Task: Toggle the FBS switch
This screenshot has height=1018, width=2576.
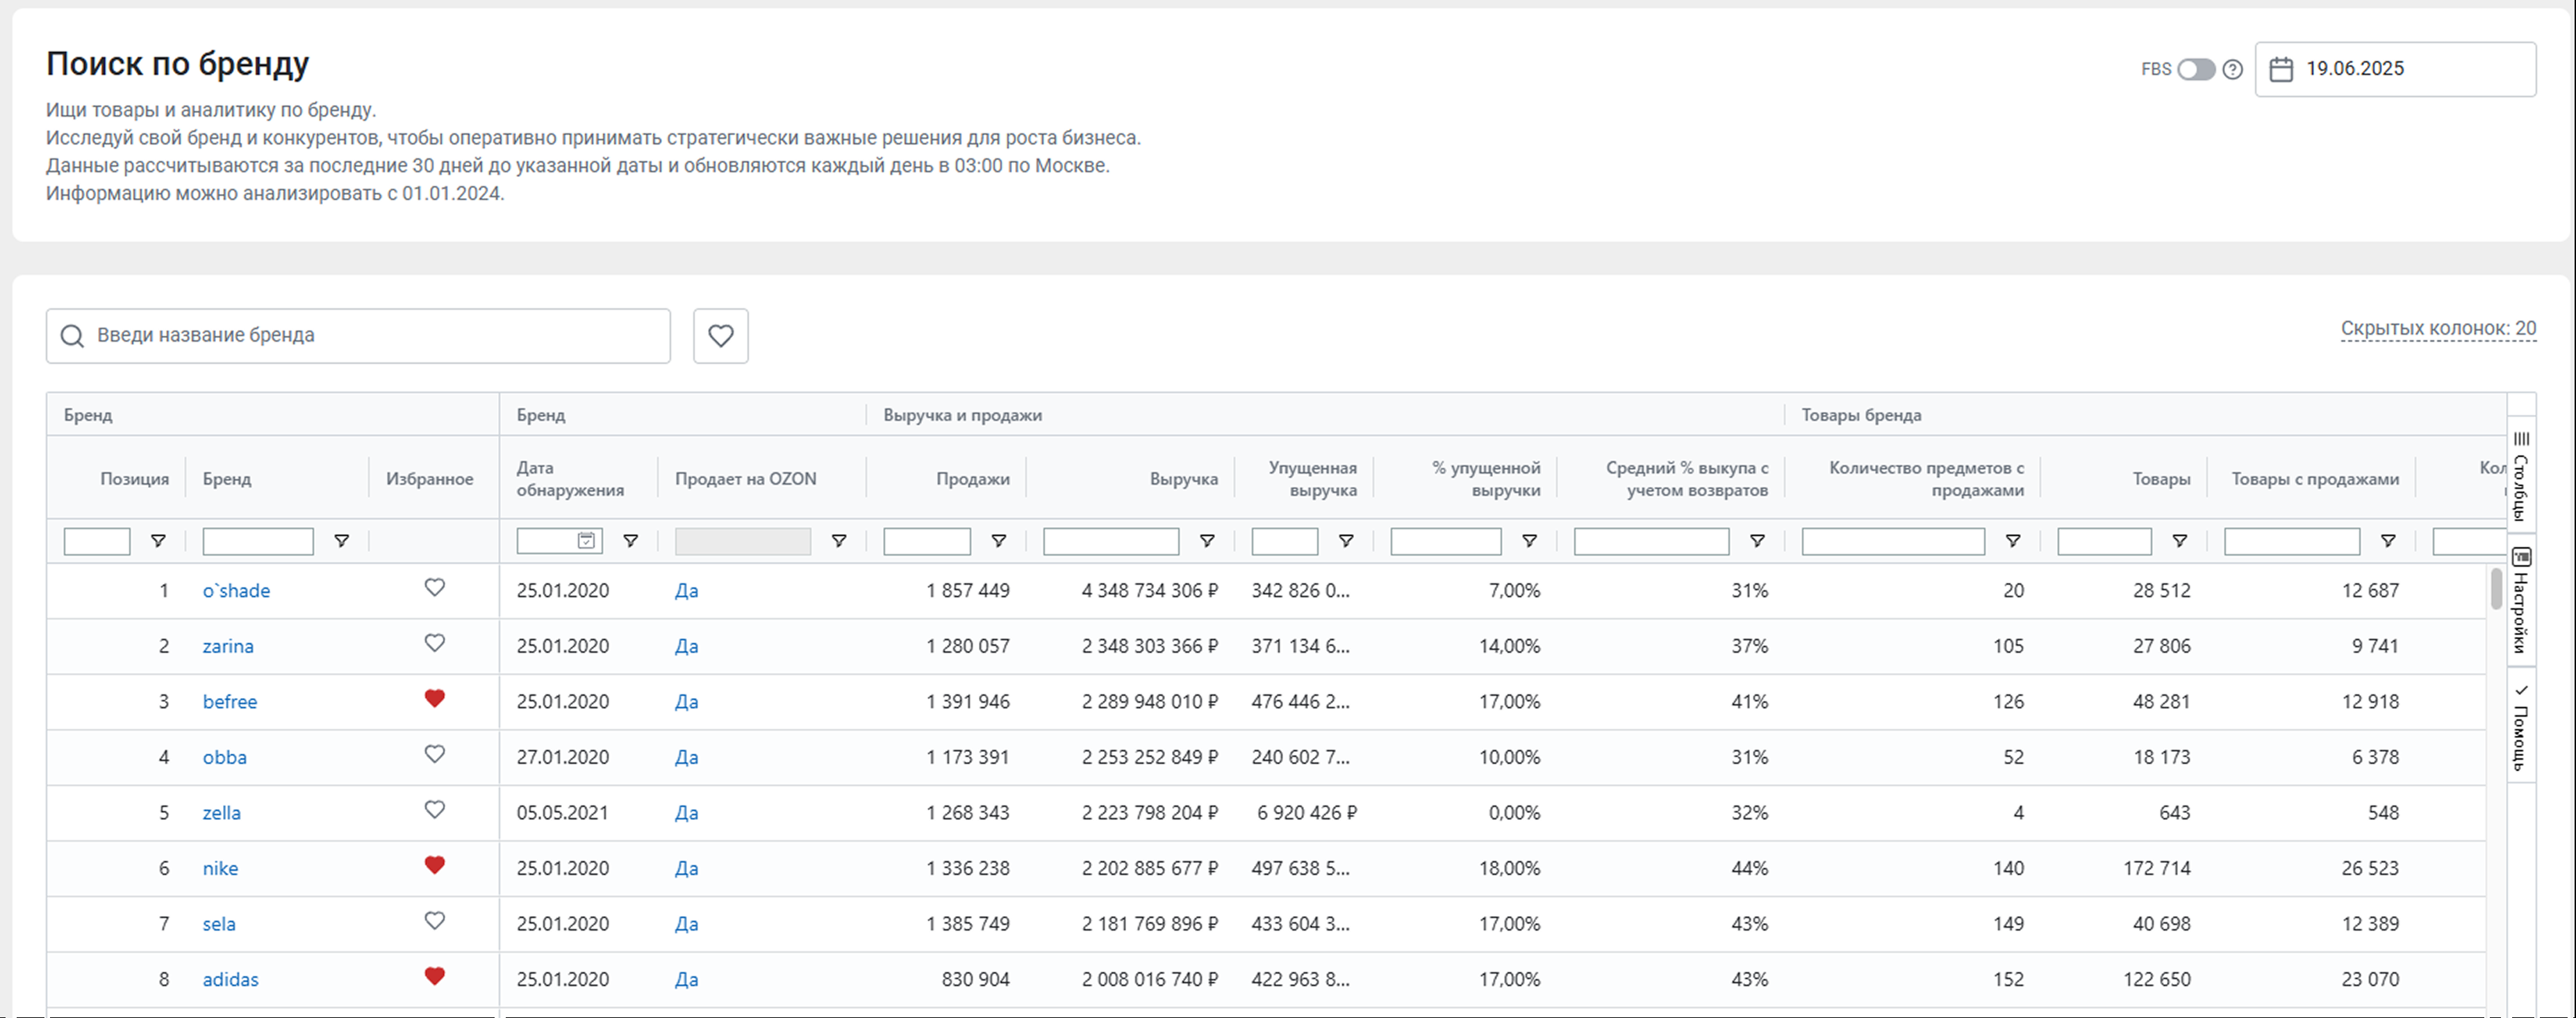Action: [2196, 69]
